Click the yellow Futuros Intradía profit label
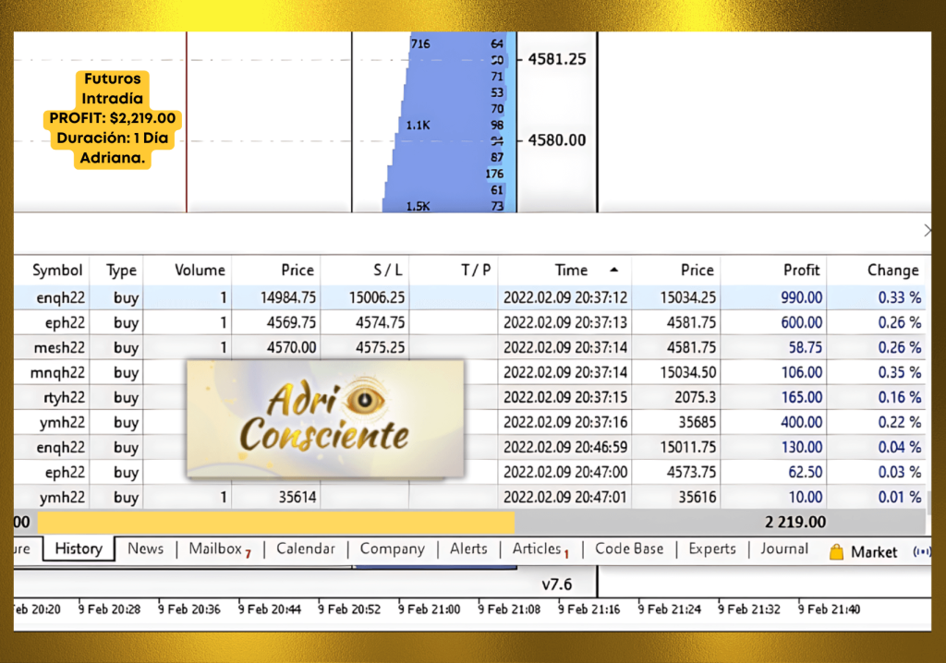The width and height of the screenshot is (946, 663). tap(114, 119)
